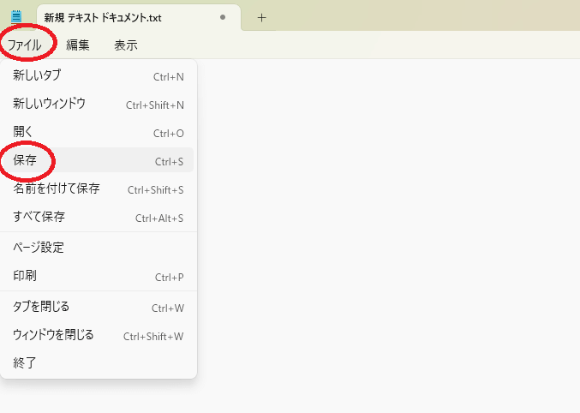Select タブを閉じる menu entry
This screenshot has height=413, width=580.
pyautogui.click(x=99, y=307)
